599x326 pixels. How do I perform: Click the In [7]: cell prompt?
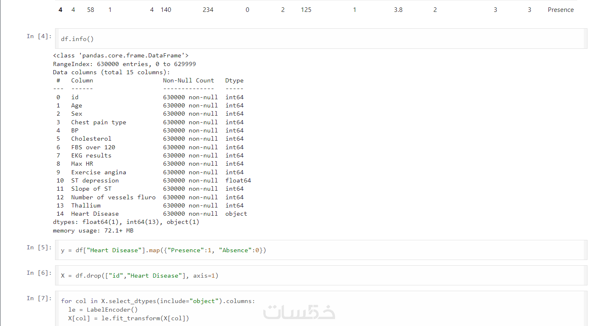click(x=39, y=298)
